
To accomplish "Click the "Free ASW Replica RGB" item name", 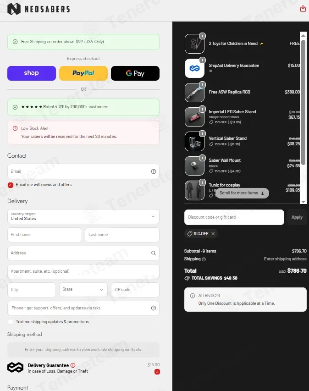I will click(229, 92).
